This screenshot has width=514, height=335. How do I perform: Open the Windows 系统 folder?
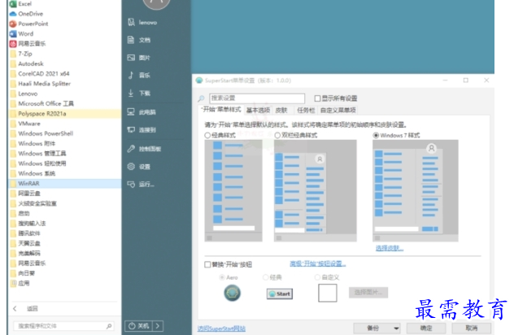click(x=33, y=173)
